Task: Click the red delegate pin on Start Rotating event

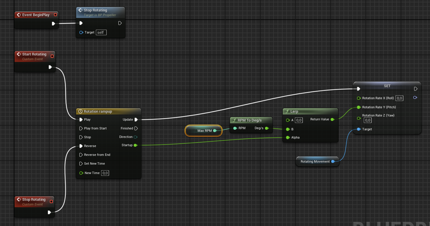Action: [52, 56]
